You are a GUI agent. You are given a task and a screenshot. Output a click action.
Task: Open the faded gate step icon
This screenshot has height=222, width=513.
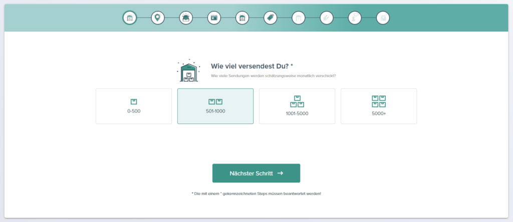299,17
